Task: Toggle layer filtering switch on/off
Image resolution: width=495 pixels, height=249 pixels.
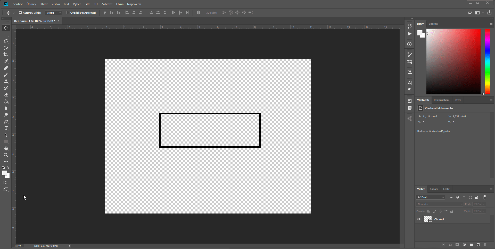Action: point(484,197)
